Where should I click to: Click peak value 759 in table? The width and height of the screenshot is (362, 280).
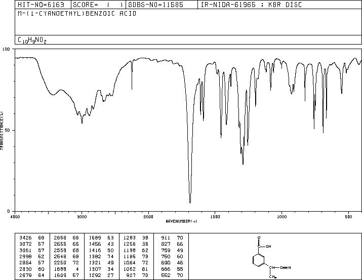point(166,251)
